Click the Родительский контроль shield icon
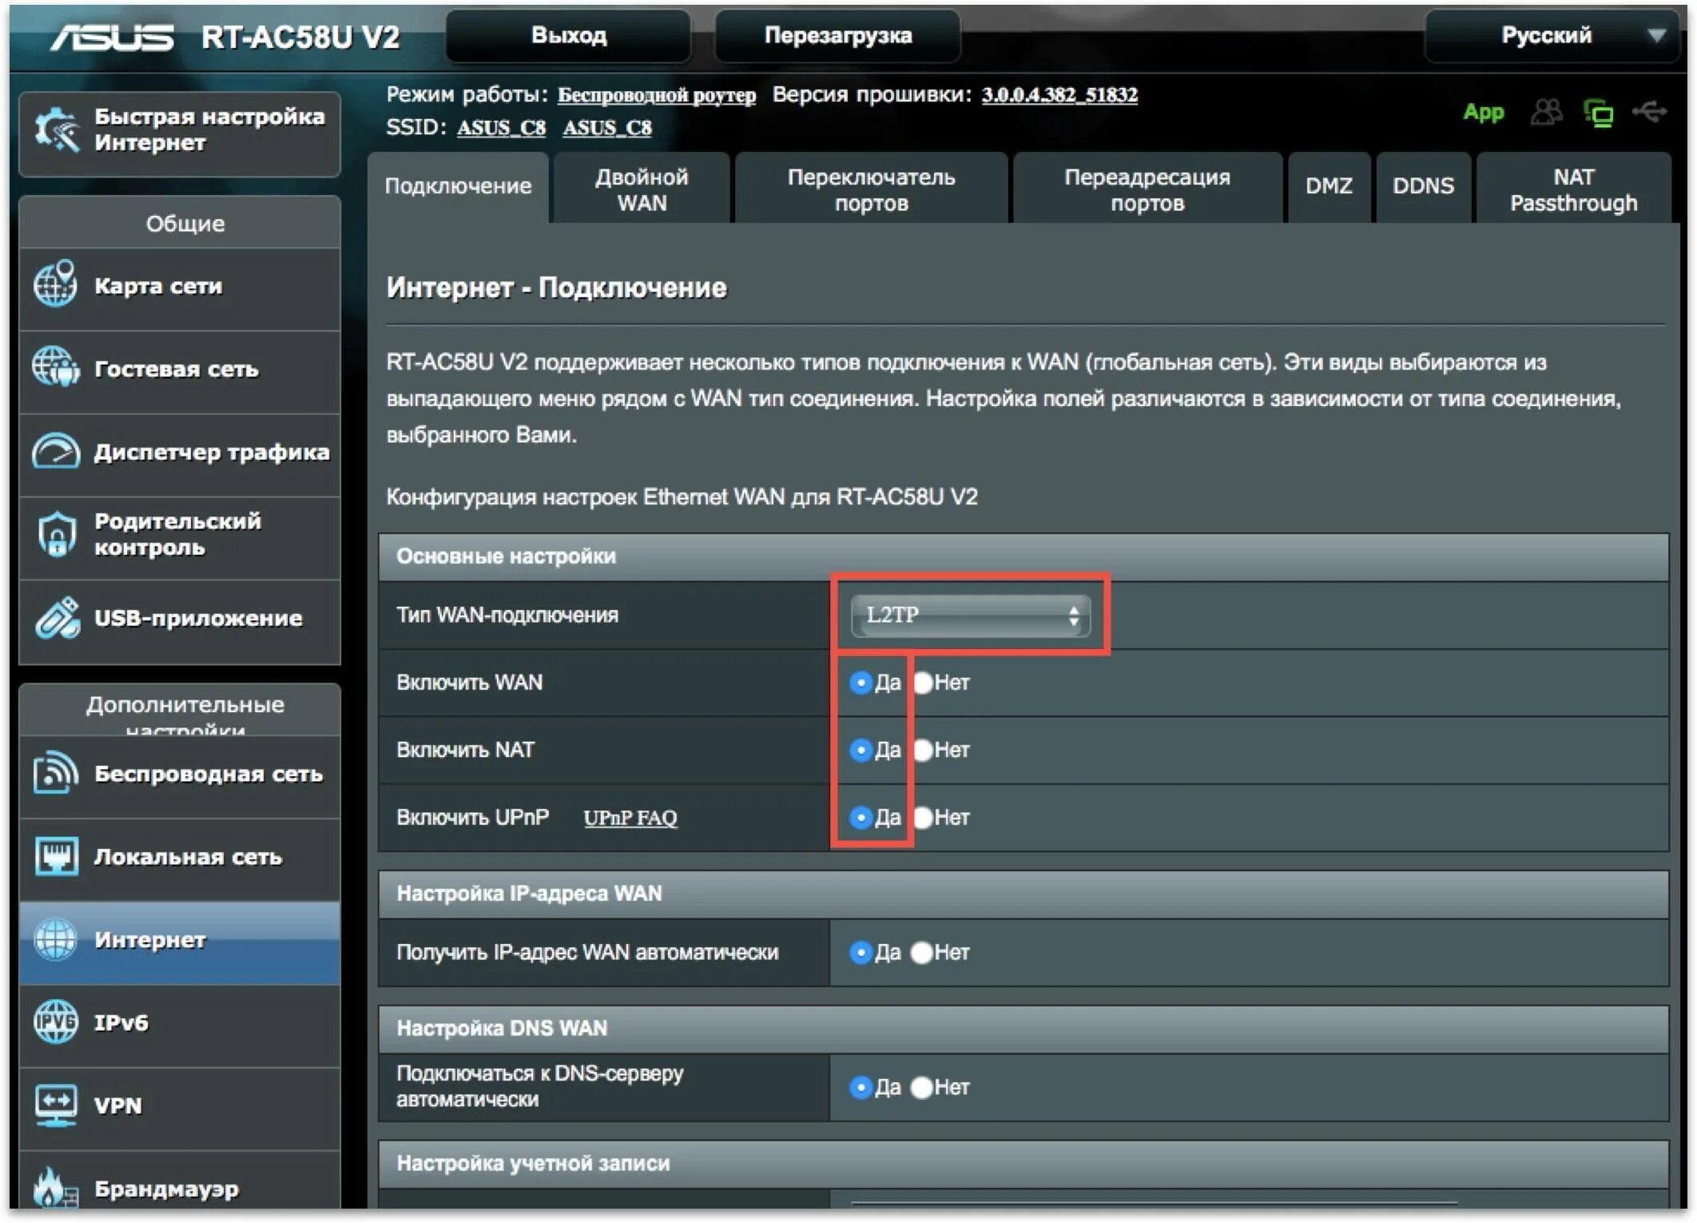 point(56,534)
